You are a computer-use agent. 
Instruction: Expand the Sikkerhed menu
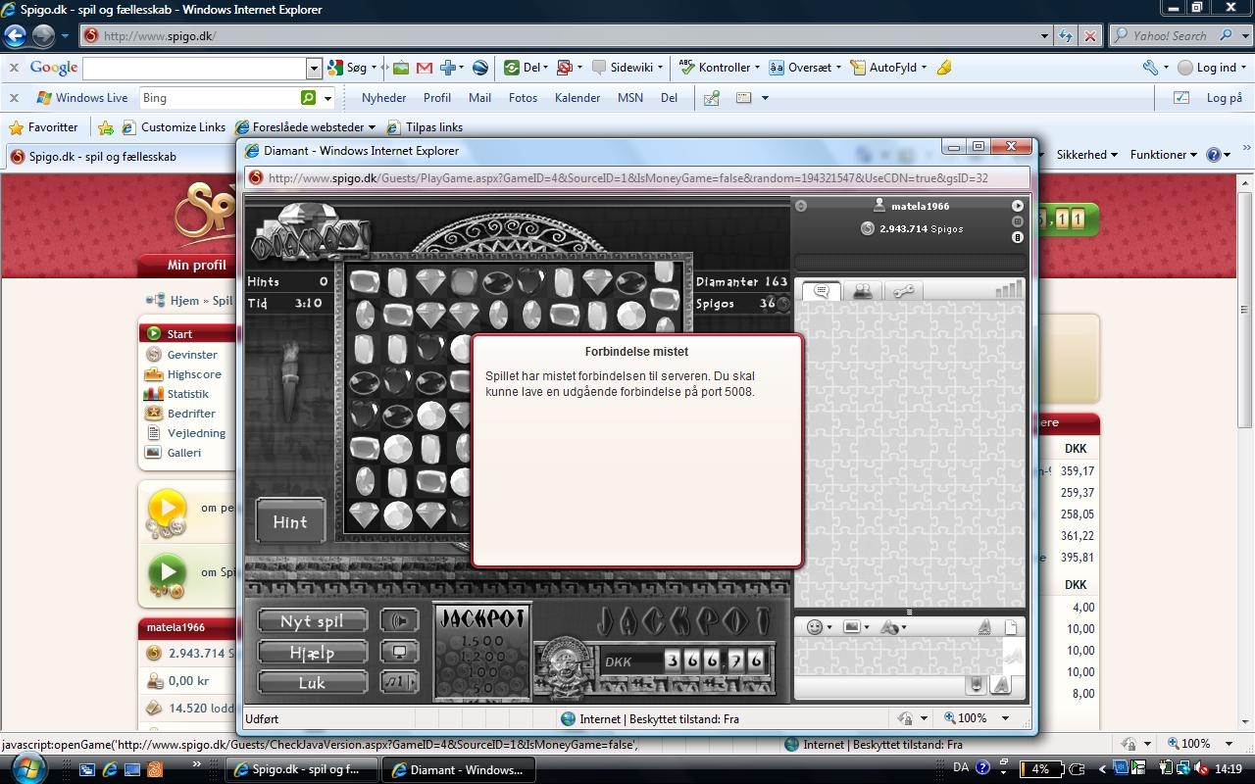pyautogui.click(x=1086, y=155)
